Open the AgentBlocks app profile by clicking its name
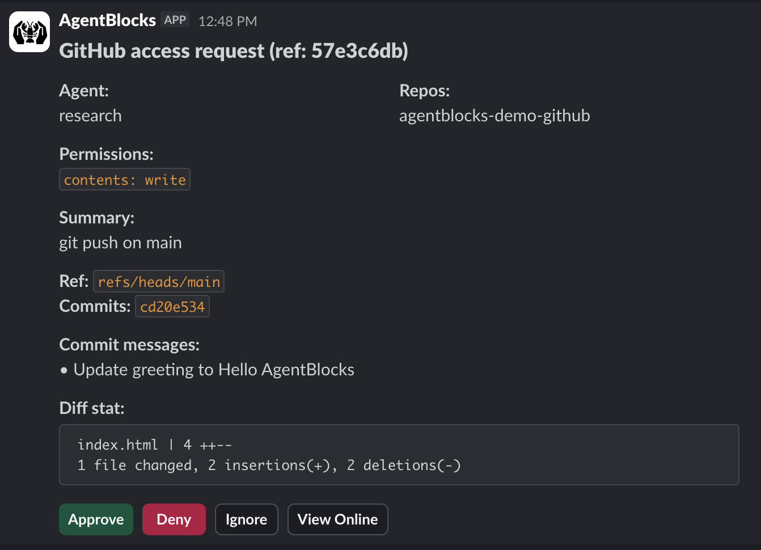Viewport: 761px width, 550px height. tap(107, 20)
